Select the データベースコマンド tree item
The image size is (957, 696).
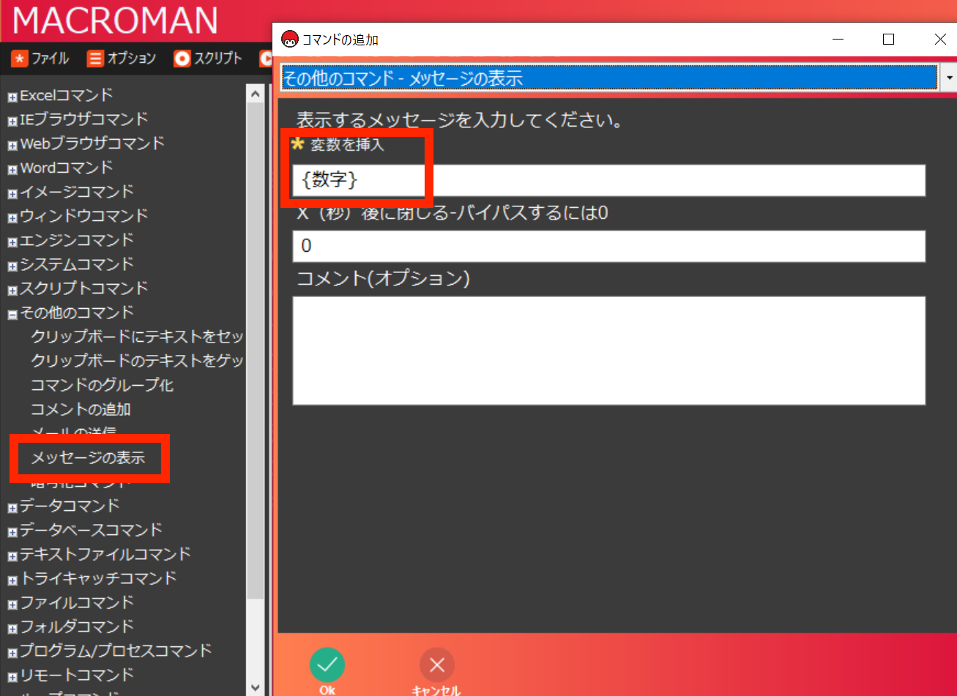(91, 530)
